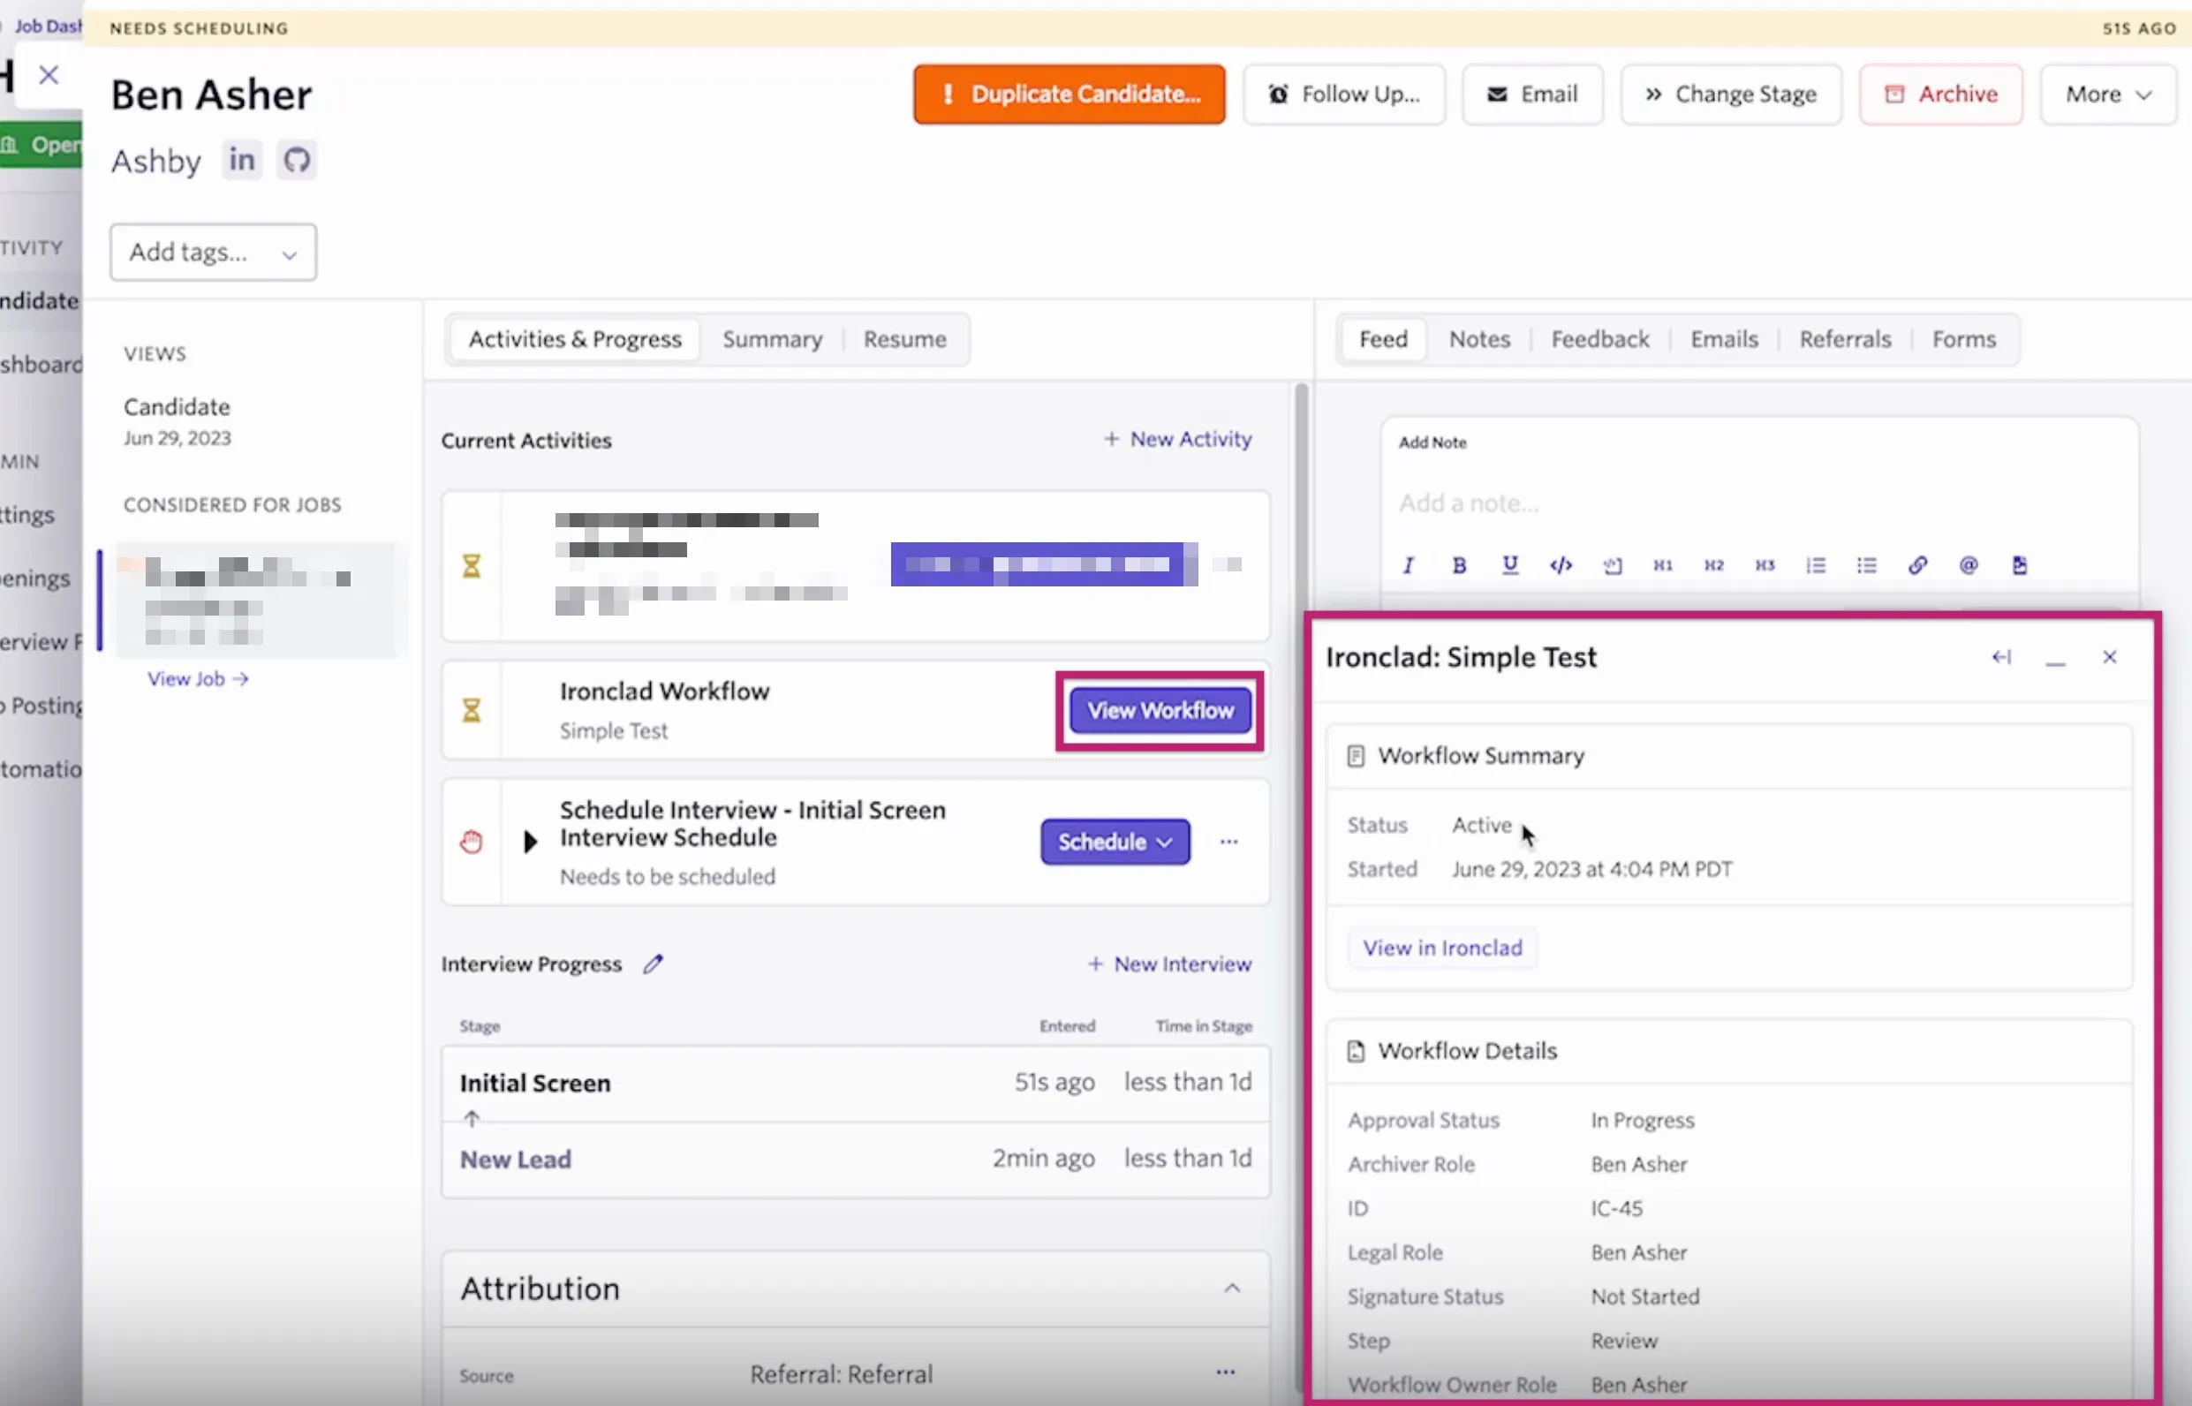Open options menu for Schedule Interview activity
The height and width of the screenshot is (1406, 2192).
[x=1228, y=842]
